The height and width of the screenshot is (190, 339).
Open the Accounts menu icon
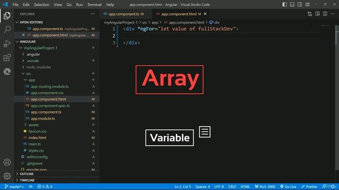[7, 162]
